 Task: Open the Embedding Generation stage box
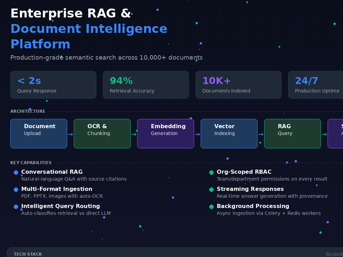[166, 134]
